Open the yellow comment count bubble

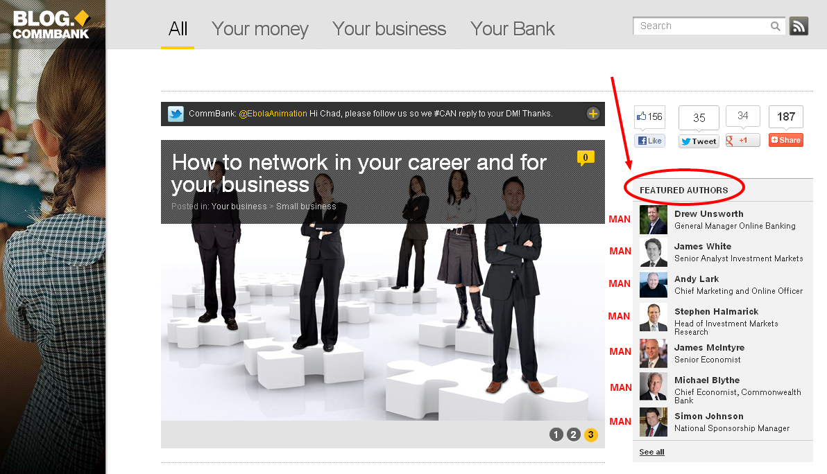pyautogui.click(x=586, y=157)
